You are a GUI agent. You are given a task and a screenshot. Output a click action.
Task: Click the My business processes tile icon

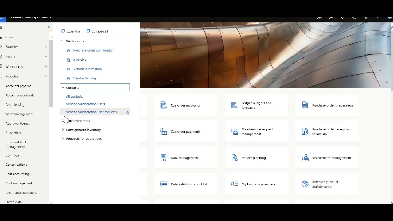point(234,184)
